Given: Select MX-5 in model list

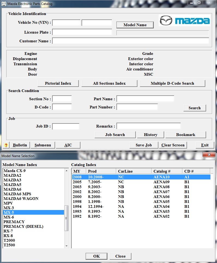Looking at the screenshot, I should click(34, 212).
